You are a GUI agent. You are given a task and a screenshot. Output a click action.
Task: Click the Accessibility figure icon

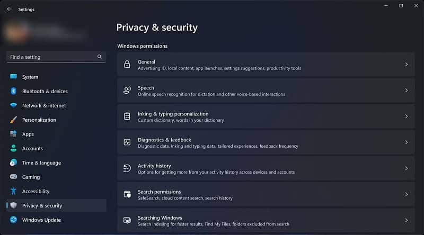pos(13,191)
